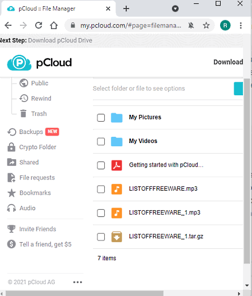252x296 pixels.
Task: Tick the My Pictures folder checkbox
Action: click(x=101, y=118)
